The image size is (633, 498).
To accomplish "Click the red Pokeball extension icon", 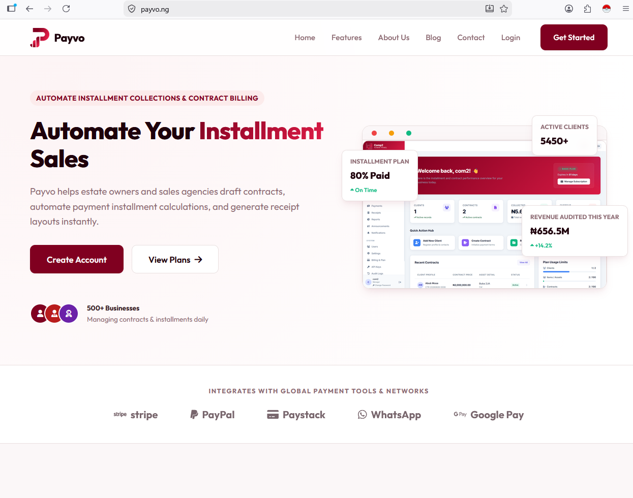I will pos(607,9).
